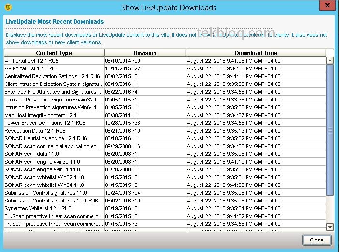Click LiveUpdate Most Recent Downloads heading
The height and width of the screenshot is (252, 339).
(x=54, y=22)
